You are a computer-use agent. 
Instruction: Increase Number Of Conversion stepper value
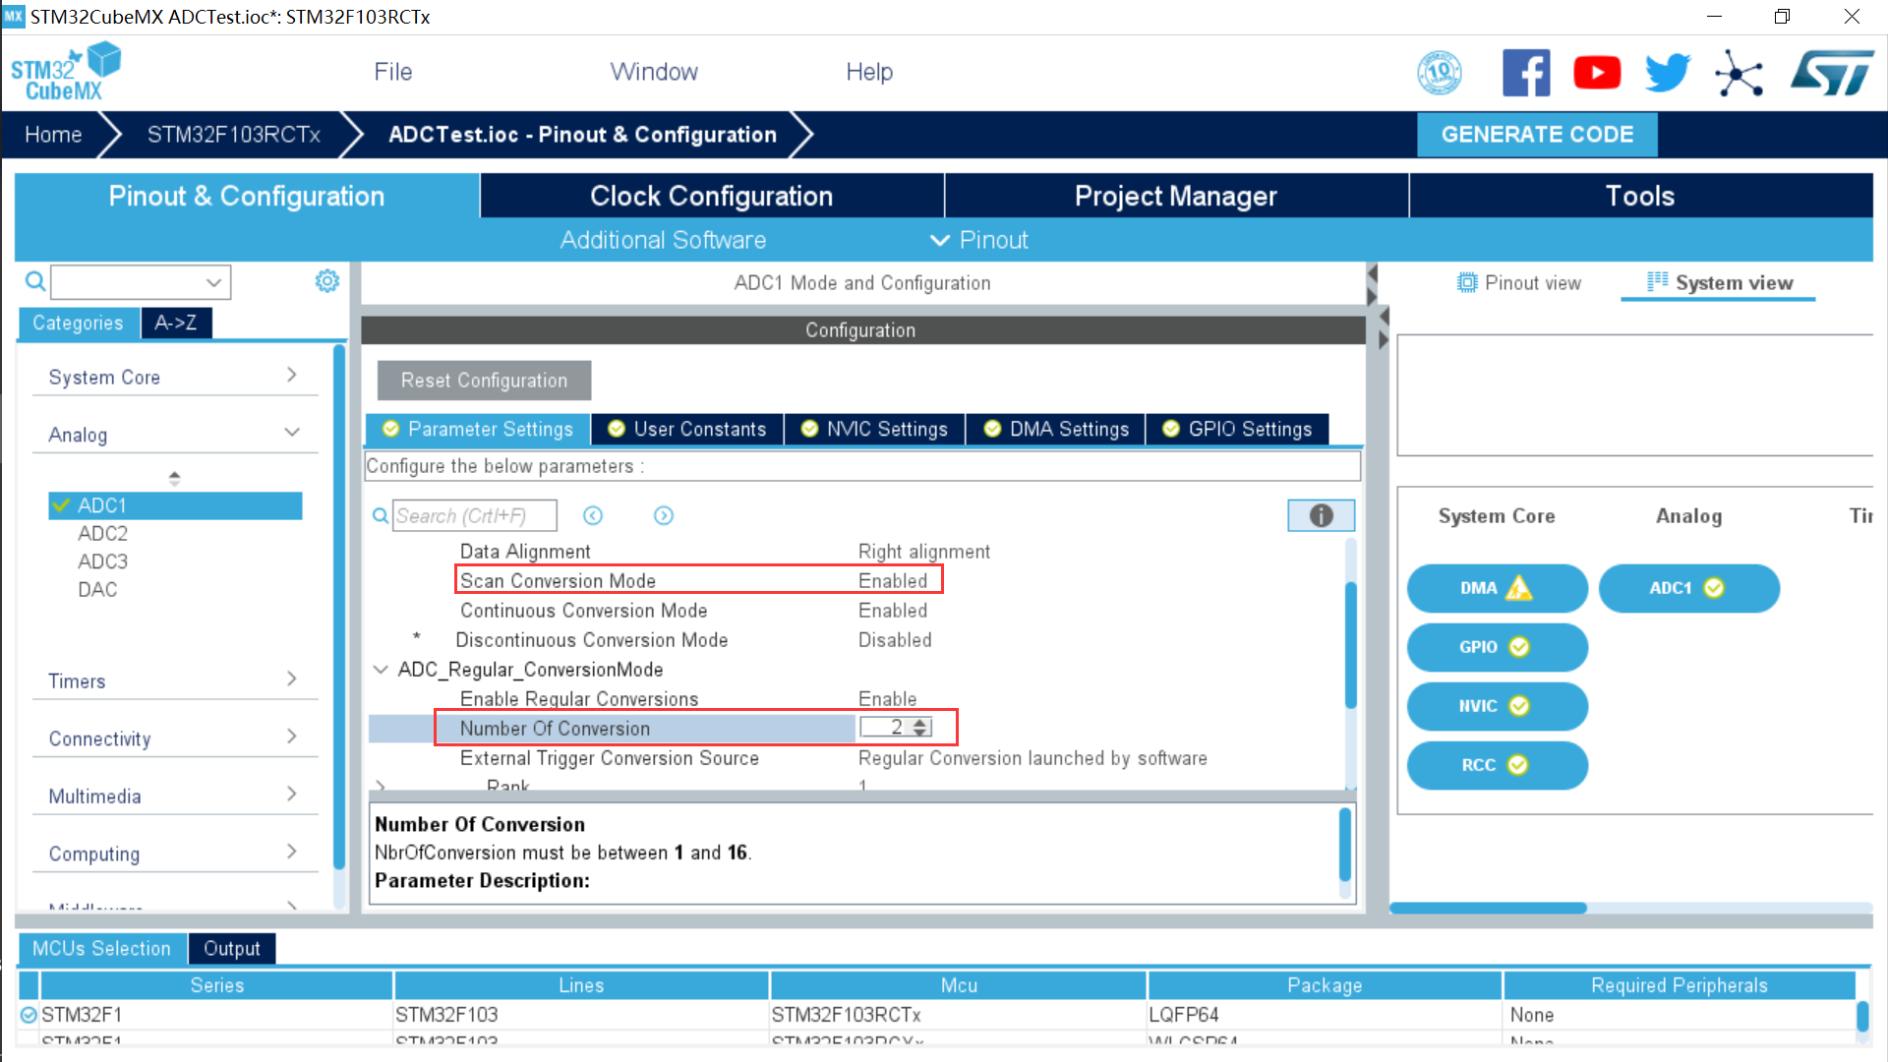tap(920, 723)
